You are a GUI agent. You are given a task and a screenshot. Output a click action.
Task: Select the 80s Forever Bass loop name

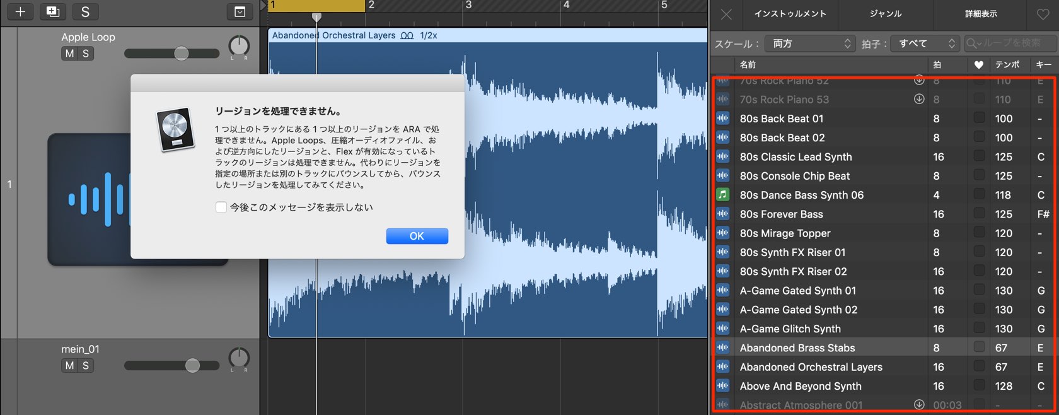(x=781, y=214)
